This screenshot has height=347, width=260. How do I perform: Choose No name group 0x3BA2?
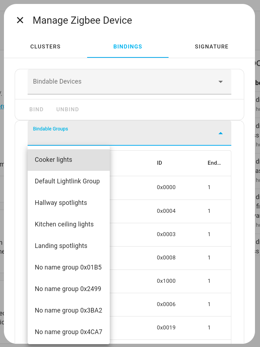68,310
